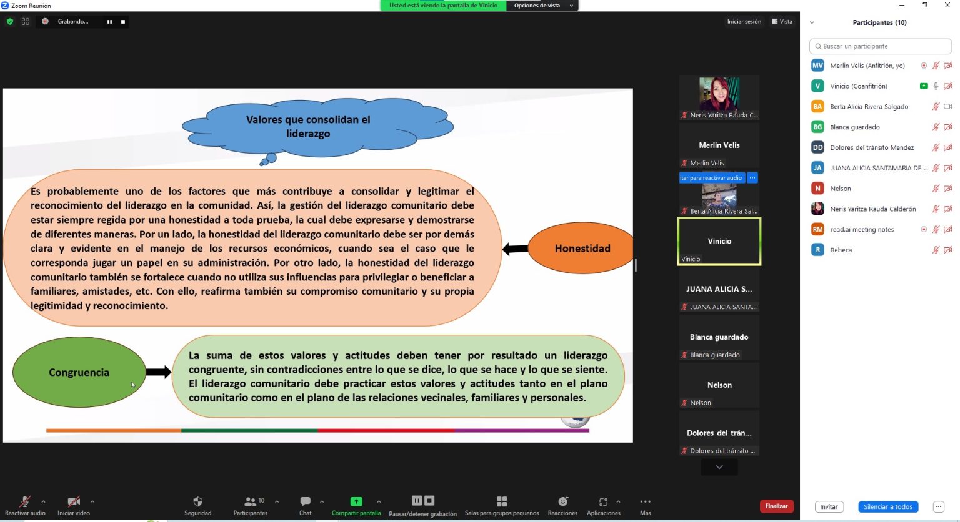Click the red Finalizar button
The image size is (960, 522).
(x=776, y=506)
